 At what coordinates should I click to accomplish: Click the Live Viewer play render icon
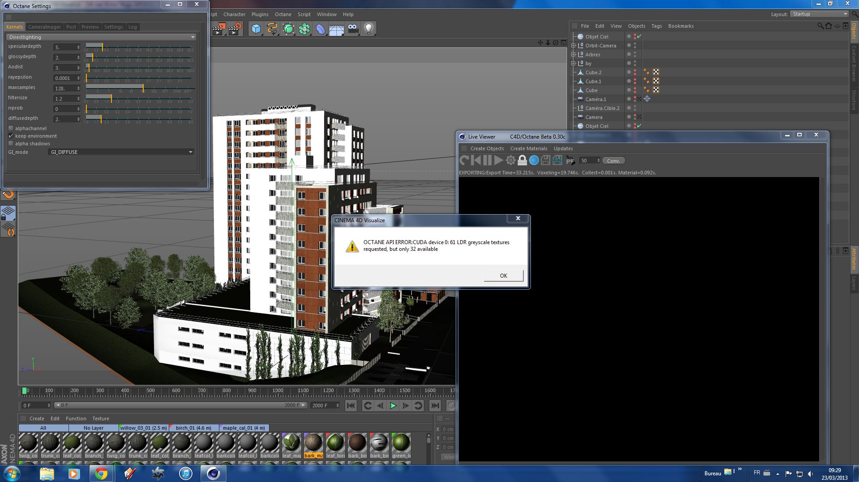499,160
